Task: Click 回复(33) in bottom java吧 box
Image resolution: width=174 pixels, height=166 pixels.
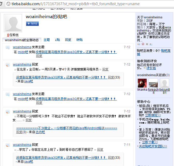Action: tap(114, 157)
